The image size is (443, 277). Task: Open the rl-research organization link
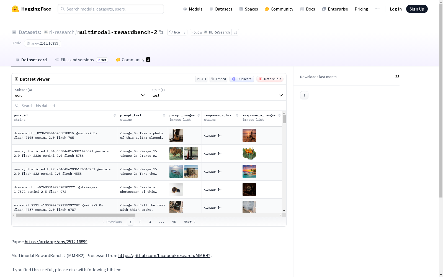(61, 32)
